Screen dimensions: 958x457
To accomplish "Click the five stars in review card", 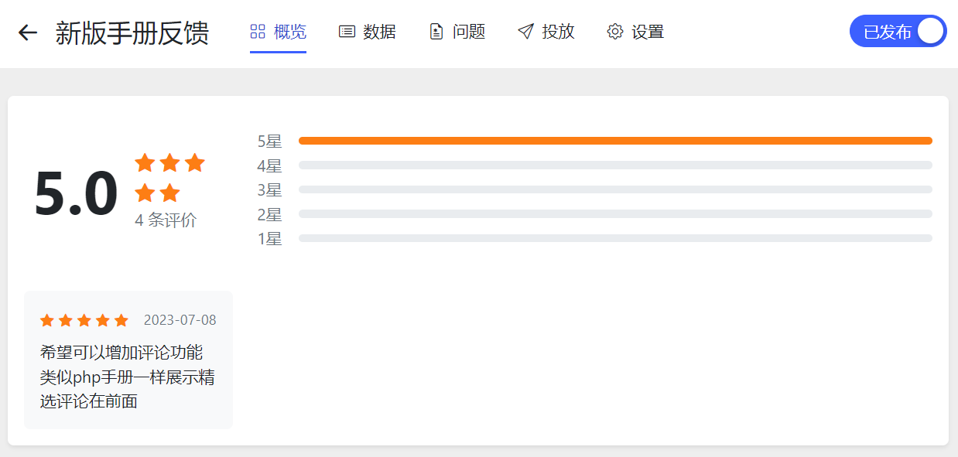I will pyautogui.click(x=84, y=320).
